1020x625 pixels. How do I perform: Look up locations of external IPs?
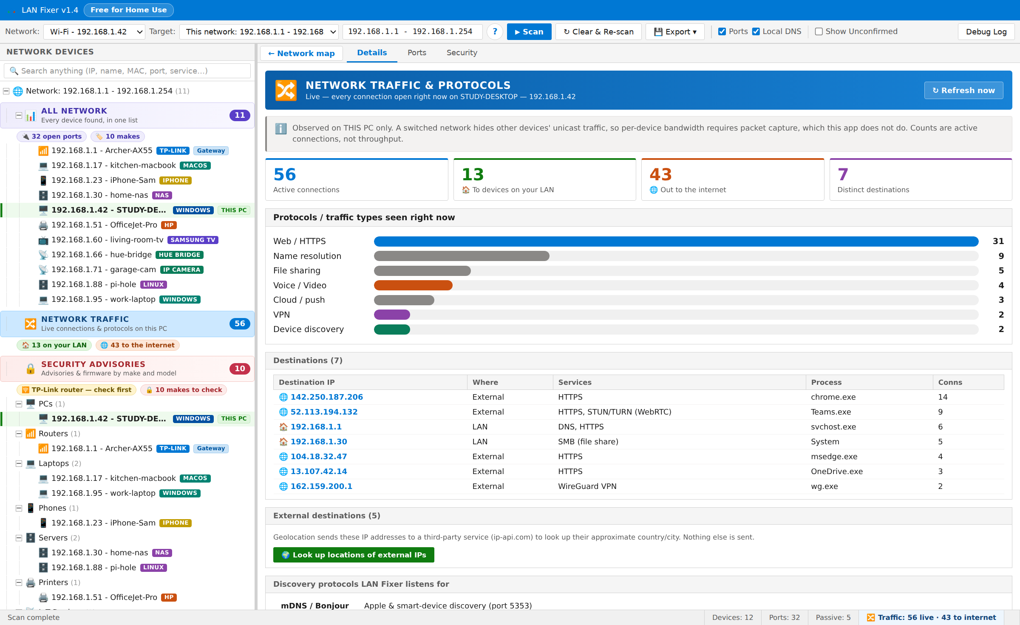[354, 555]
